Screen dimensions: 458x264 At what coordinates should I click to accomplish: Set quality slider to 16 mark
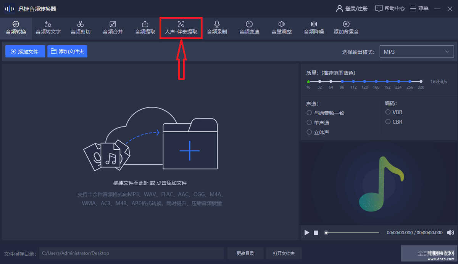pyautogui.click(x=308, y=81)
